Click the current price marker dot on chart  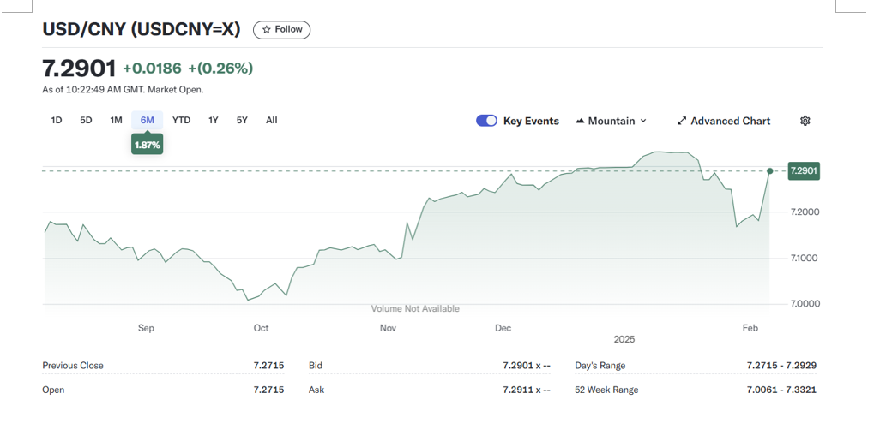(x=770, y=171)
